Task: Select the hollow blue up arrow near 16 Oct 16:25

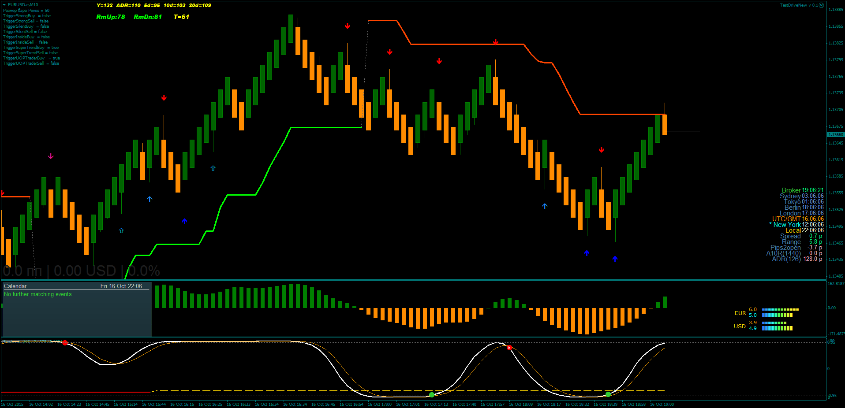Action: coord(213,168)
